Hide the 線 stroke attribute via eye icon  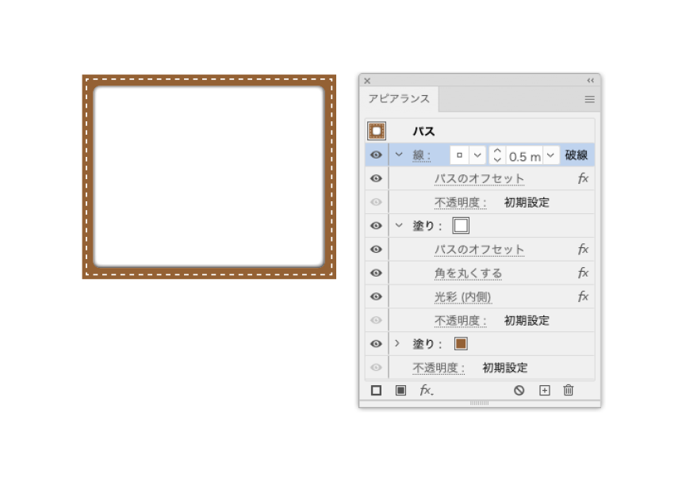coord(376,155)
